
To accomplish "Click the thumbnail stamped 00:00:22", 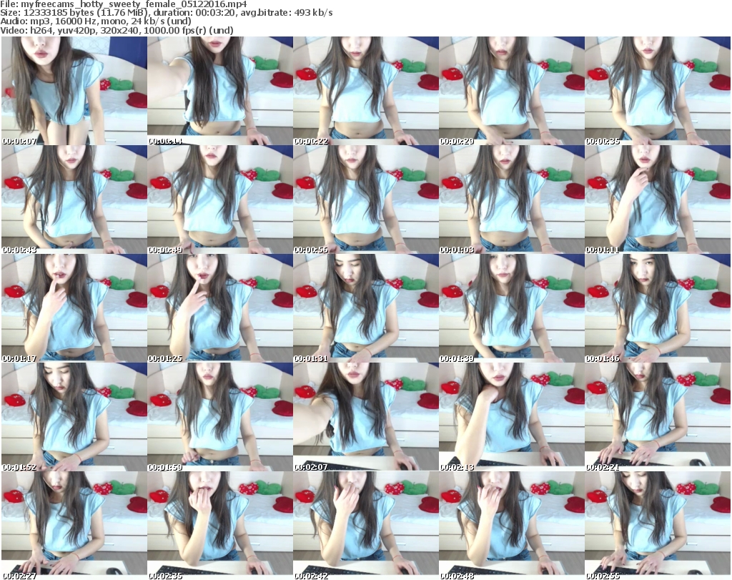I will (x=365, y=91).
